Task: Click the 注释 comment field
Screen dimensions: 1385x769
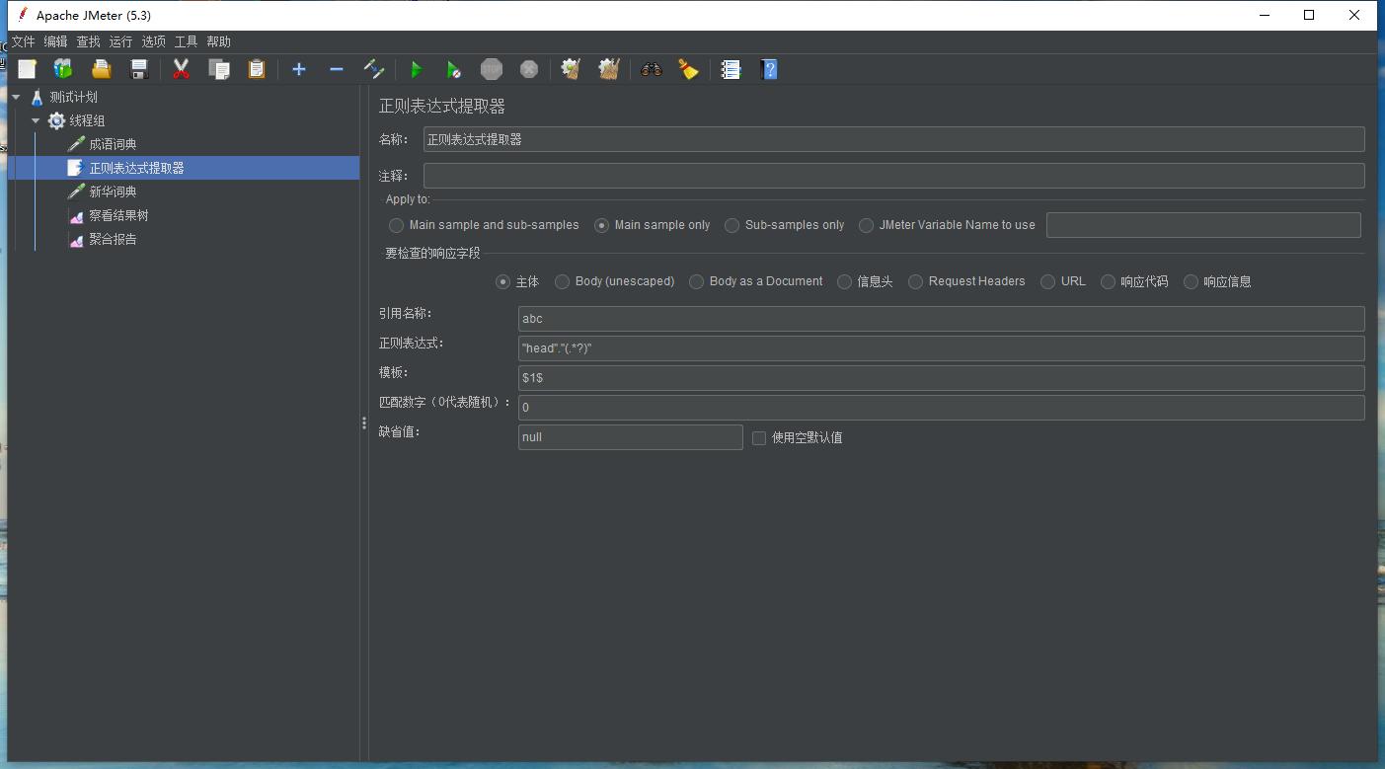Action: [x=893, y=176]
